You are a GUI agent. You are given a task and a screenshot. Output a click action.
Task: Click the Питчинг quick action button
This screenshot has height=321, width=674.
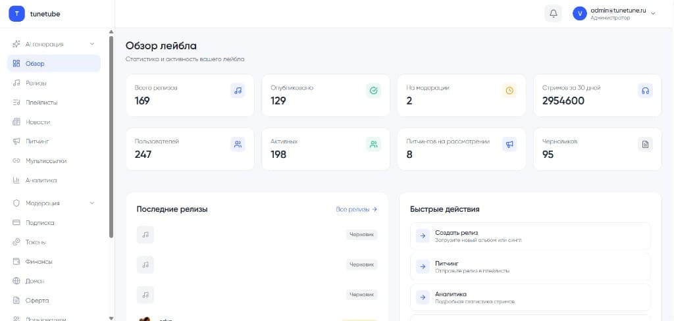(x=530, y=266)
